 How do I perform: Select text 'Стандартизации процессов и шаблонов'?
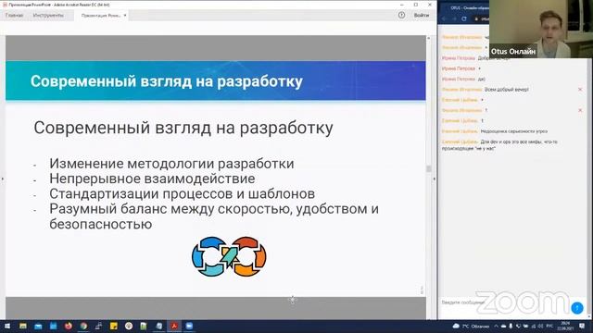[x=182, y=193]
